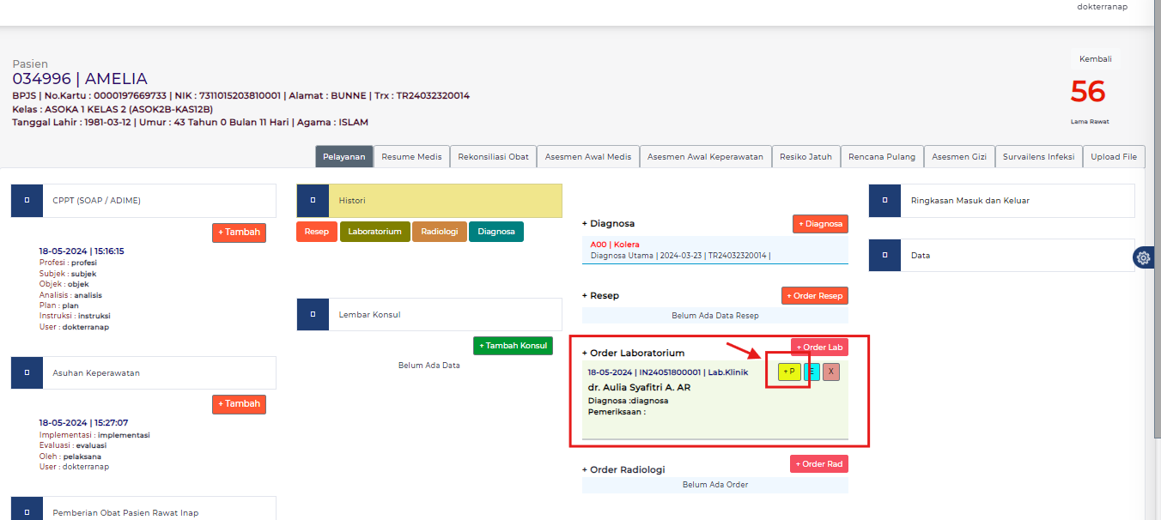
Task: Expand the Ringkasan Masuk dan Keluar panel
Action: click(884, 200)
